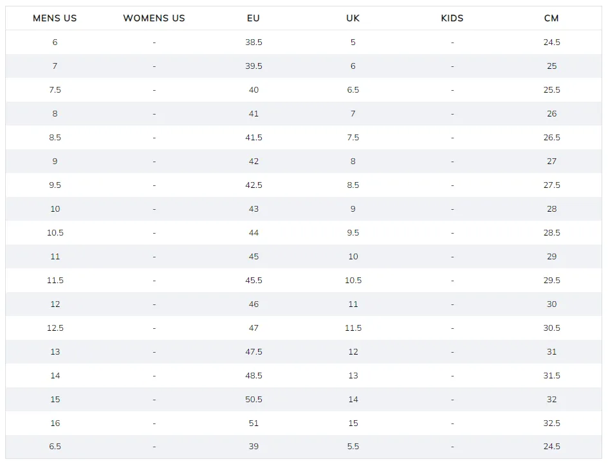Click EU size 50.5 cell
This screenshot has height=464, width=608.
(x=253, y=400)
